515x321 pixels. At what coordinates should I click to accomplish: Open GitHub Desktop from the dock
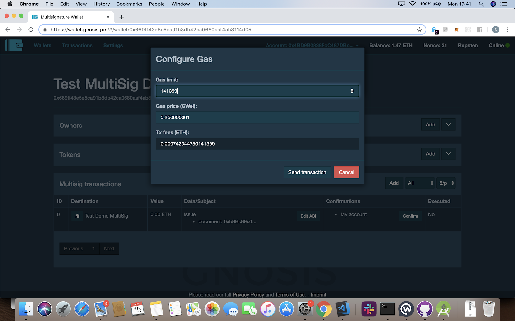(x=425, y=309)
